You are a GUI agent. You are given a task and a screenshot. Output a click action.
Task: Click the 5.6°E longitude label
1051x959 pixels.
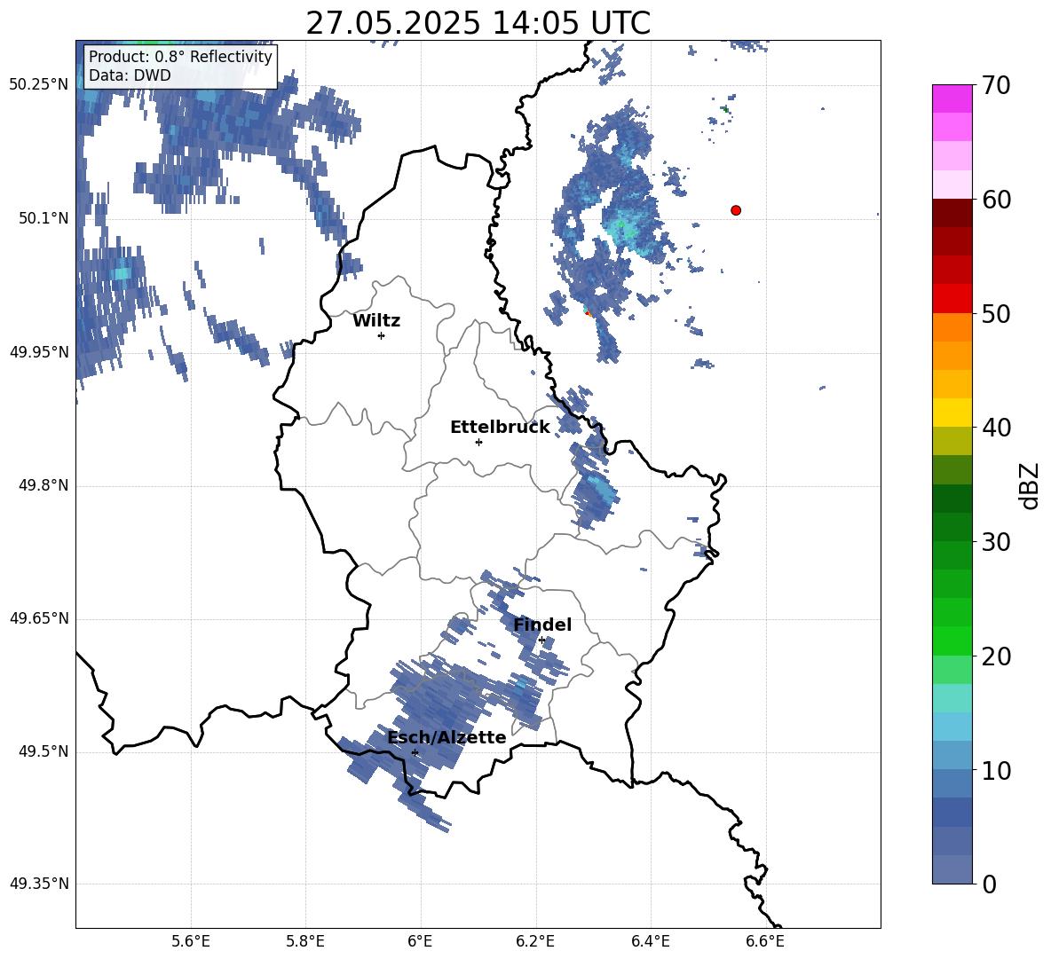(x=191, y=941)
